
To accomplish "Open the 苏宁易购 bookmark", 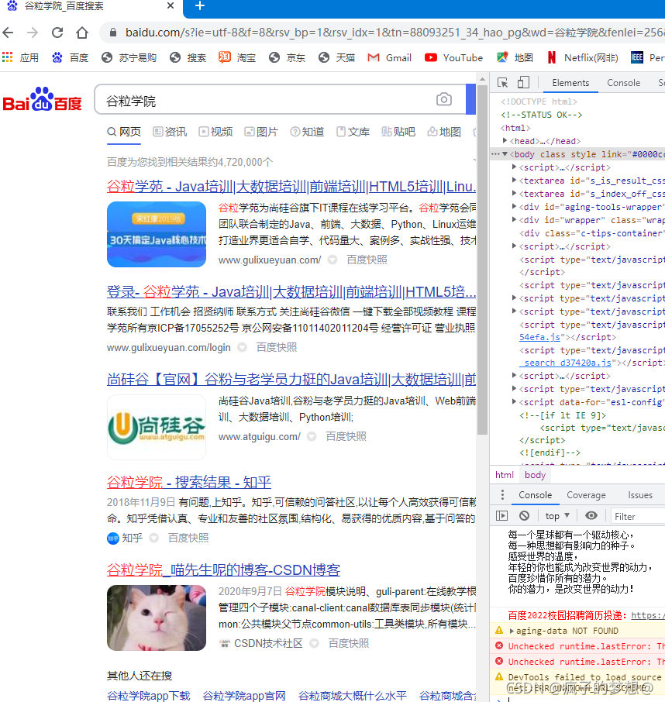I will pos(129,58).
